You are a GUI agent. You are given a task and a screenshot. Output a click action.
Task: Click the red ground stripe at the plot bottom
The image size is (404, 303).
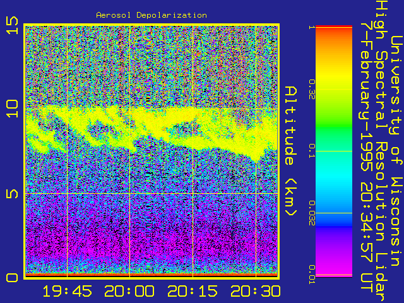(x=151, y=275)
